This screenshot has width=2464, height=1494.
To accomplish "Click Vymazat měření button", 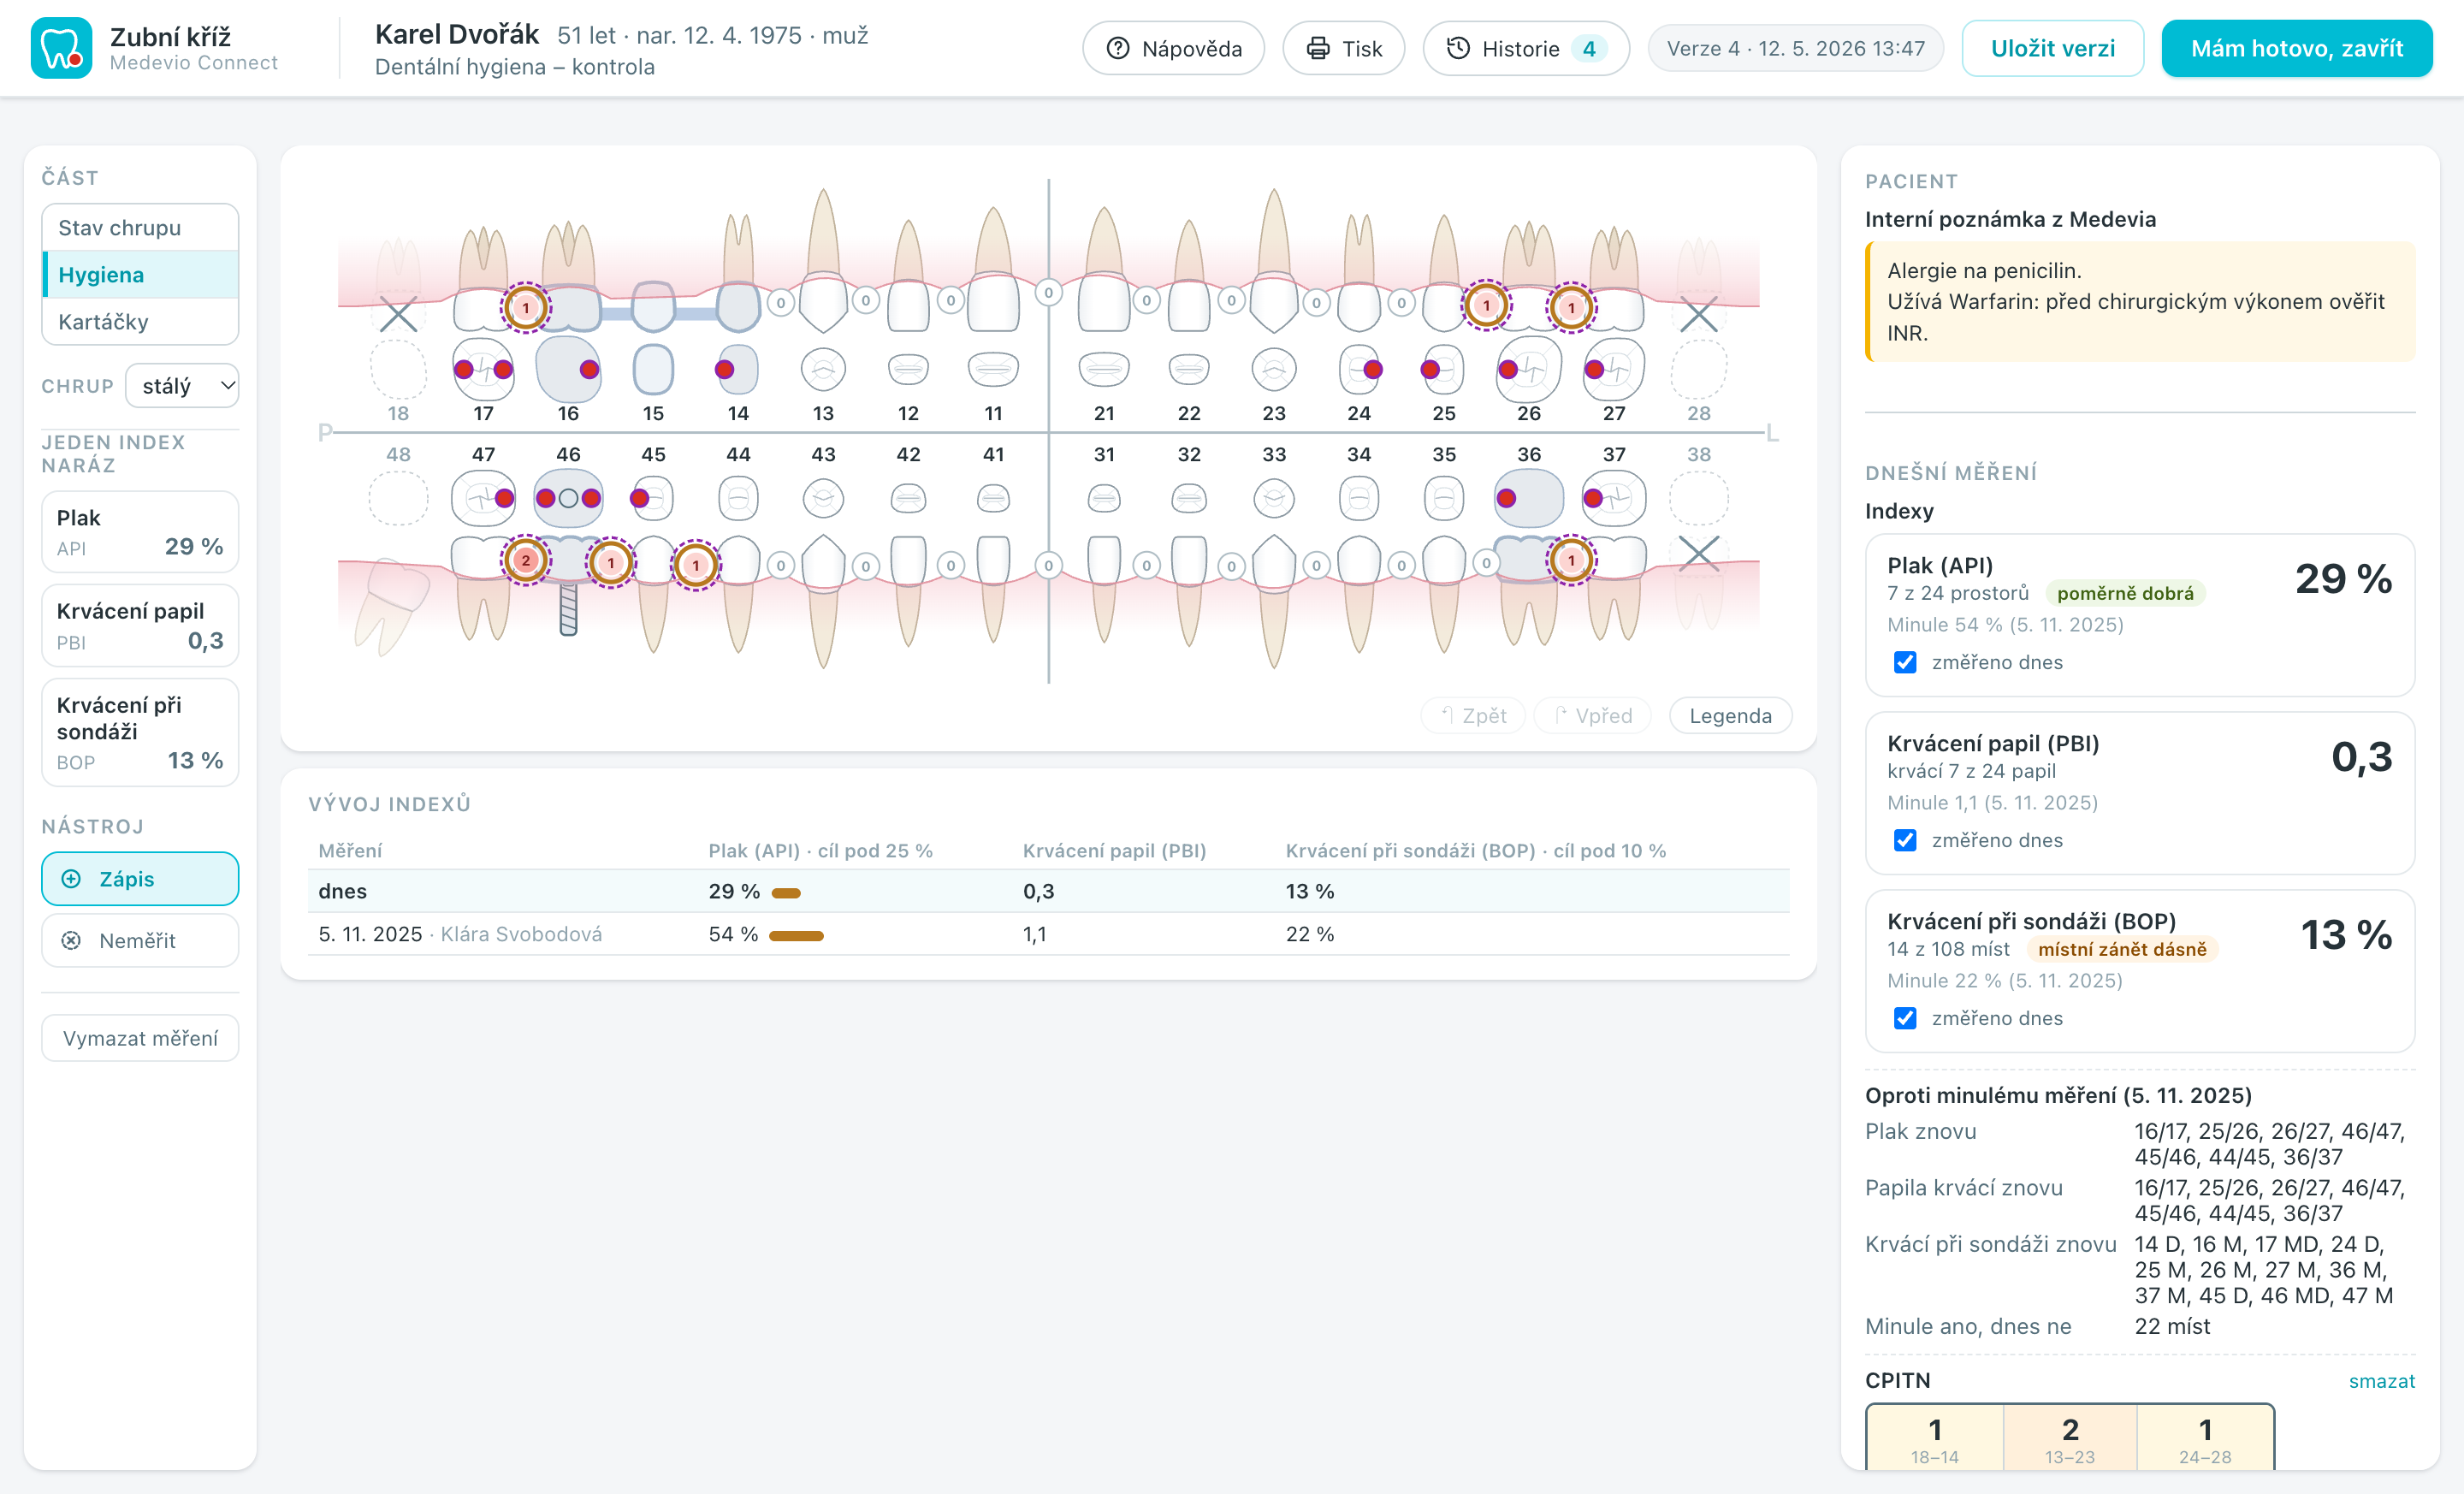I will coord(140,1038).
